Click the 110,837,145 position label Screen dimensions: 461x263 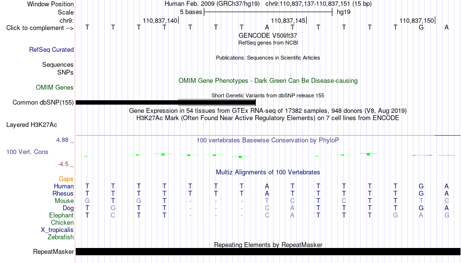point(288,21)
